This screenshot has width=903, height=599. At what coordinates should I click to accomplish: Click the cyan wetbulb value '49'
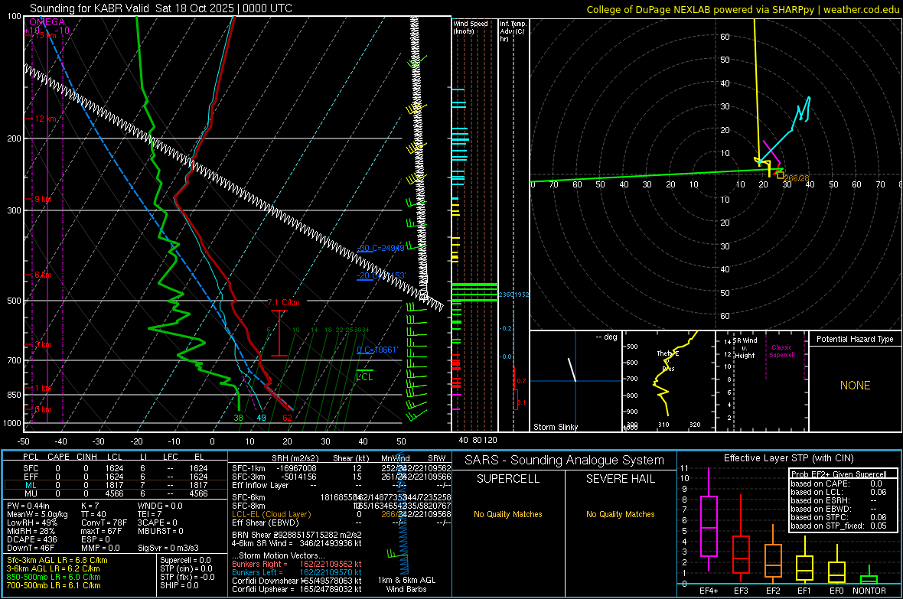tap(262, 418)
